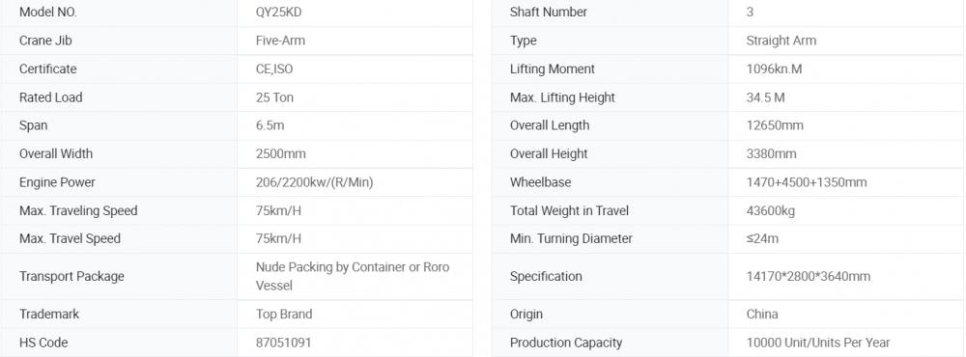Select the Nude Packing transport package text
This screenshot has width=966, height=357.
click(353, 276)
